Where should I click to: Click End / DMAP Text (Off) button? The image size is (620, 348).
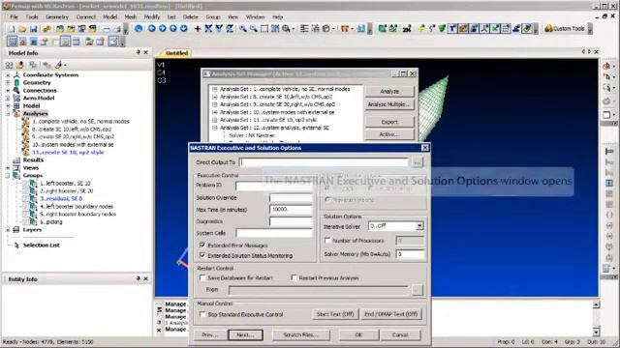tap(390, 314)
